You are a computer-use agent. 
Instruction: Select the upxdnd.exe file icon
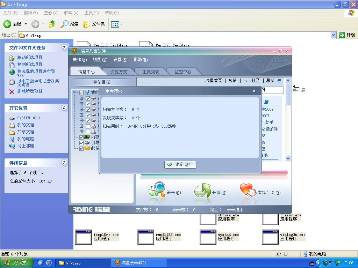pyautogui.click(x=208, y=237)
